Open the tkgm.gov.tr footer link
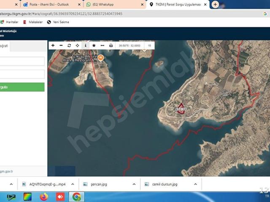Screen dimensions: 270x202 pyautogui.click(x=6, y=171)
